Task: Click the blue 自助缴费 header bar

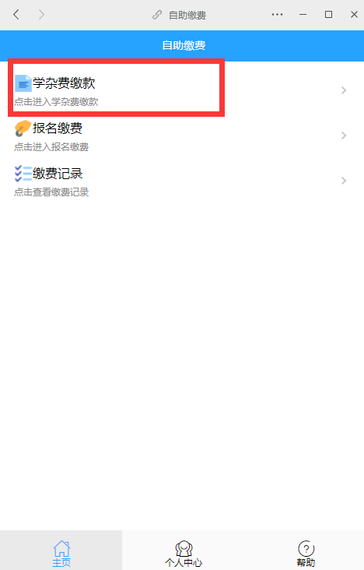Action: 182,45
